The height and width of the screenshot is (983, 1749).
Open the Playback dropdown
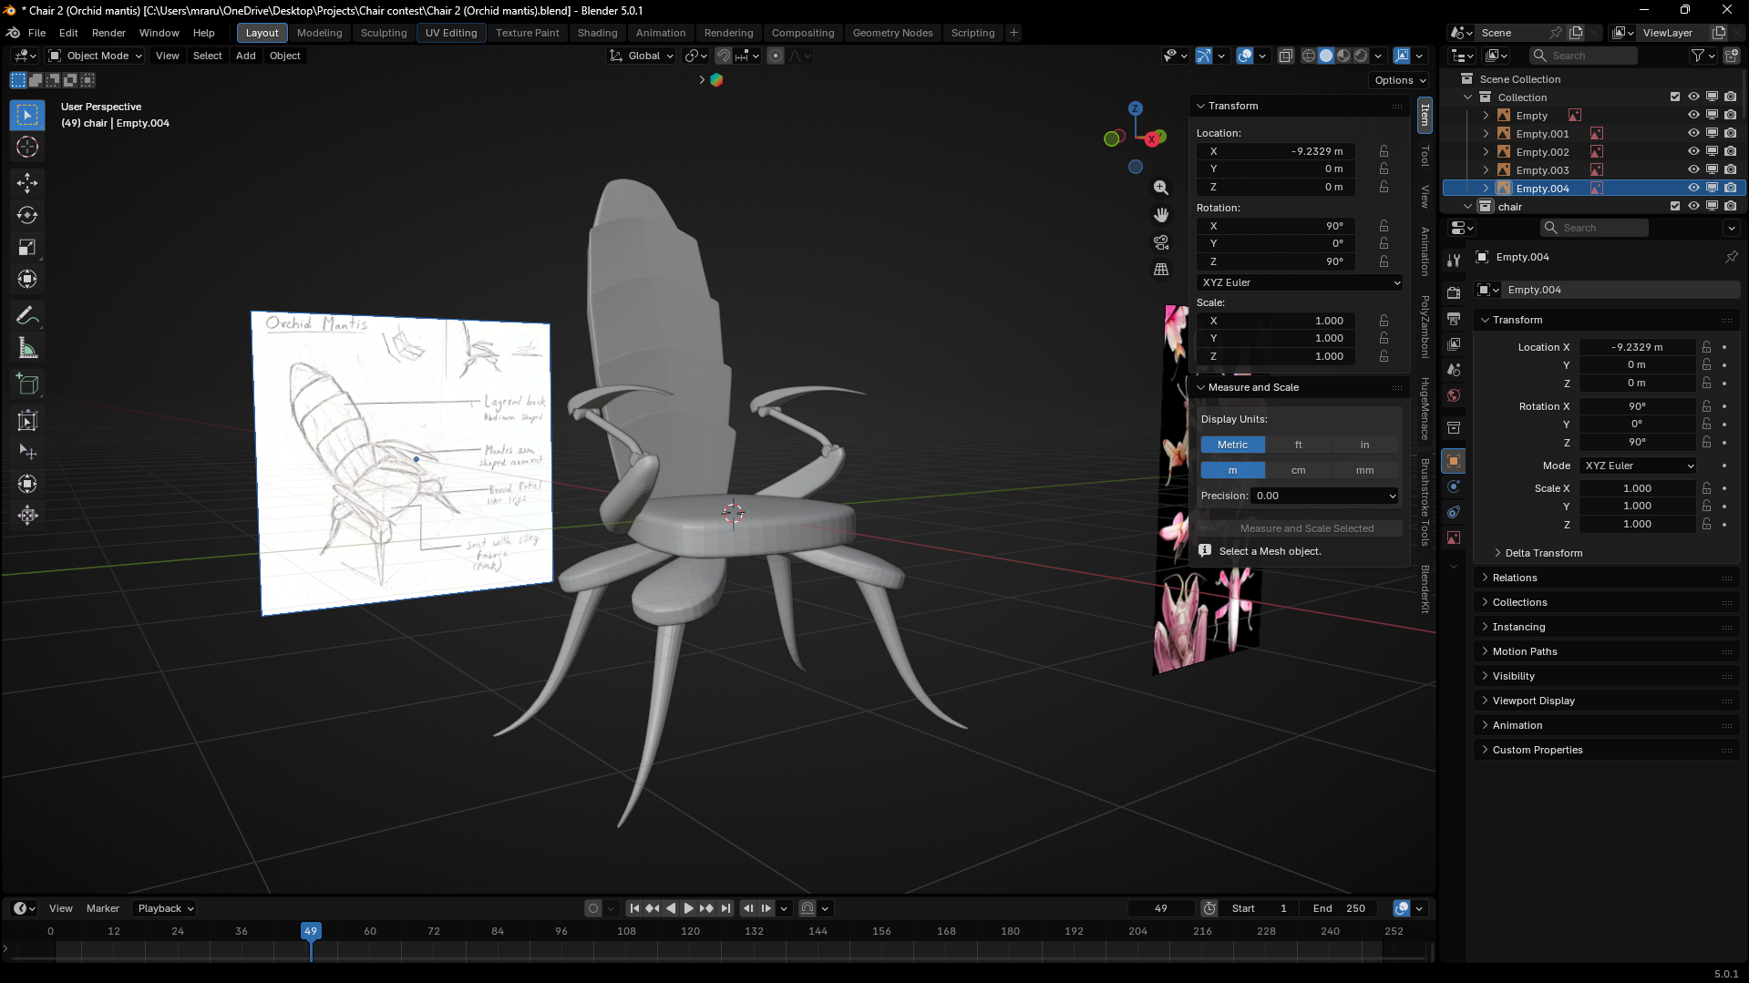[164, 908]
